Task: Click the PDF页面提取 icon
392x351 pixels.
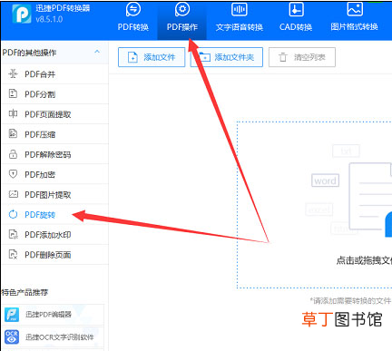Action: point(13,113)
